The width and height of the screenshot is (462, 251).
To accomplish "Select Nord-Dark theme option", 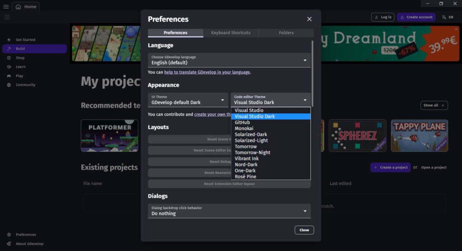I will 271,165.
